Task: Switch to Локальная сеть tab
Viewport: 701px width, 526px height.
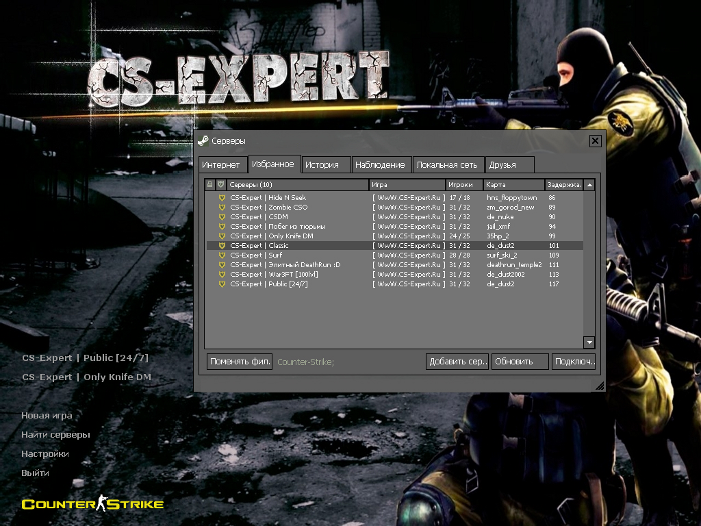Action: point(447,164)
